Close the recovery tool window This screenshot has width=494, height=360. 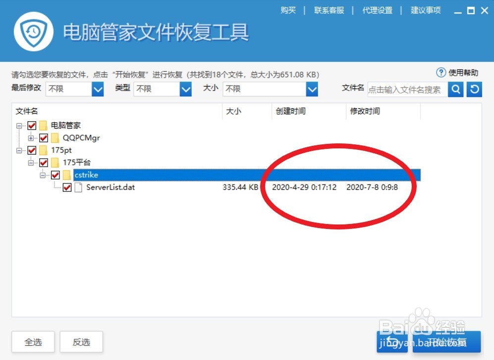click(x=485, y=11)
